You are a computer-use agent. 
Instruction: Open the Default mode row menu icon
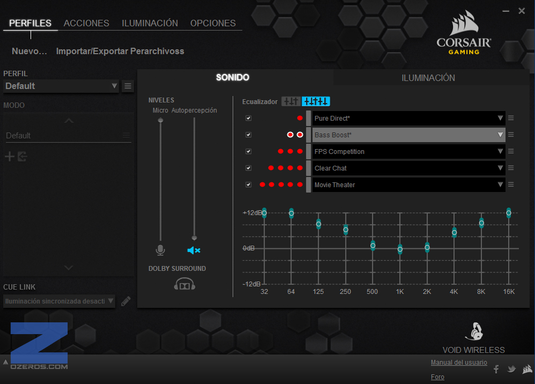coord(126,135)
